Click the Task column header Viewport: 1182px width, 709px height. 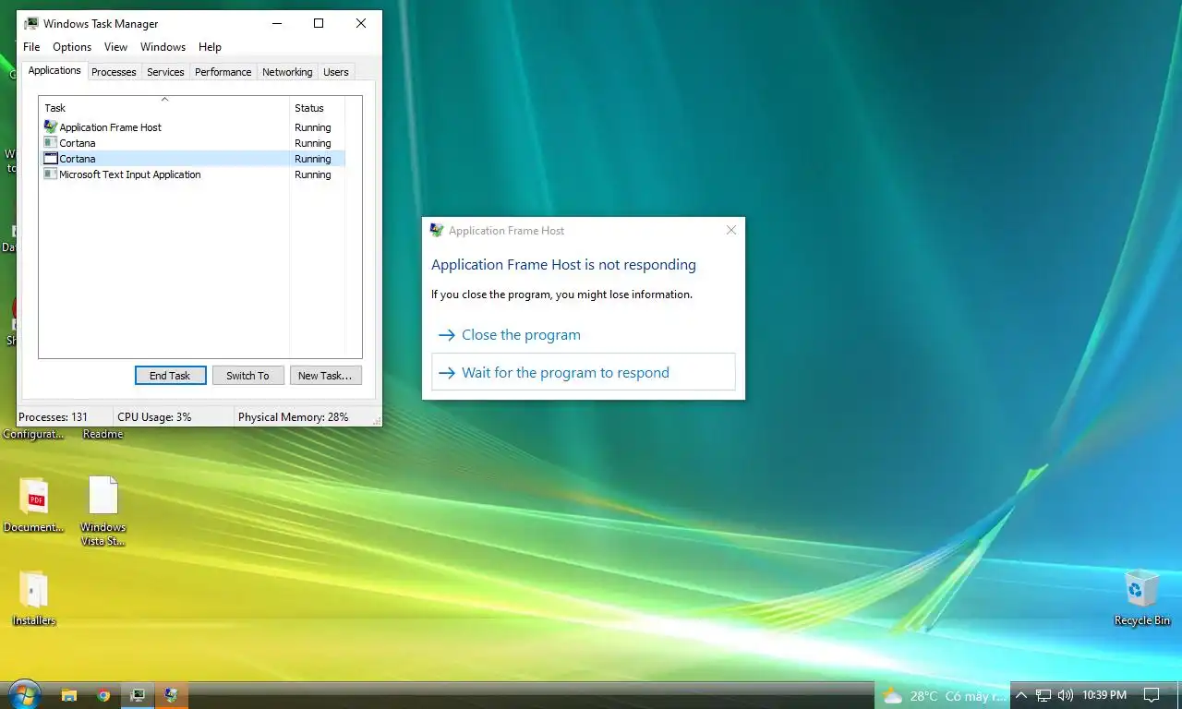click(164, 107)
